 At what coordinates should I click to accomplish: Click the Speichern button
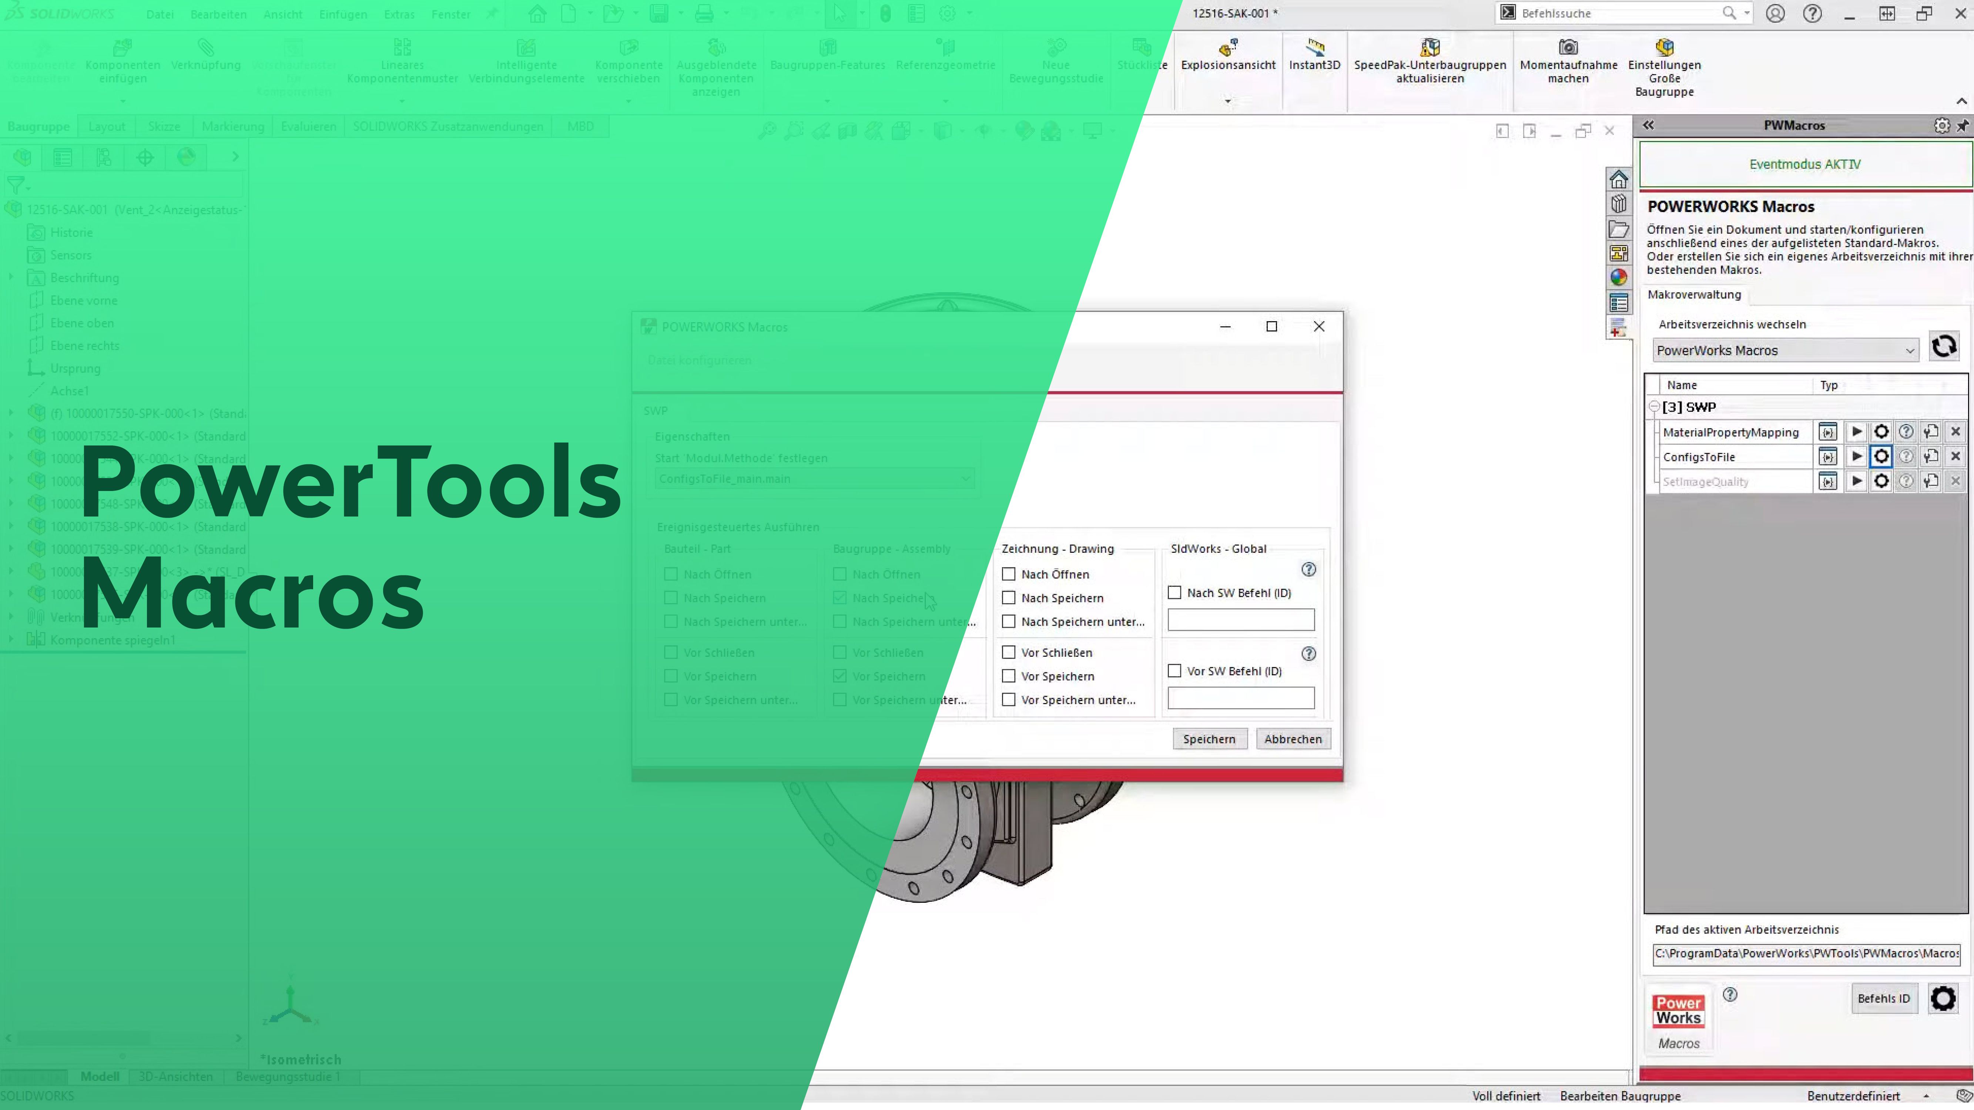(x=1209, y=739)
